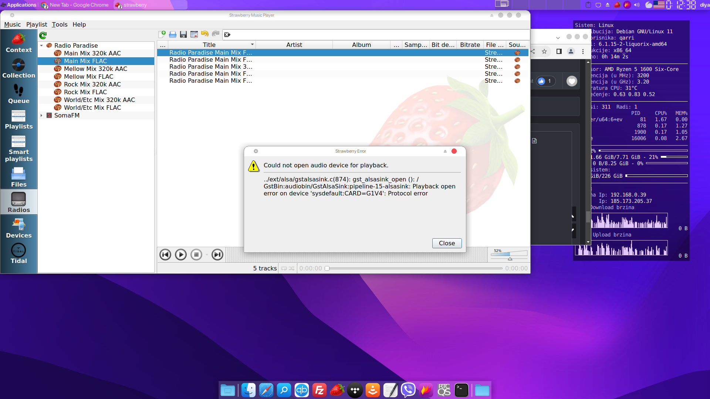Select Mellow Mix 320k AAC station
Viewport: 710px width, 399px height.
point(95,69)
